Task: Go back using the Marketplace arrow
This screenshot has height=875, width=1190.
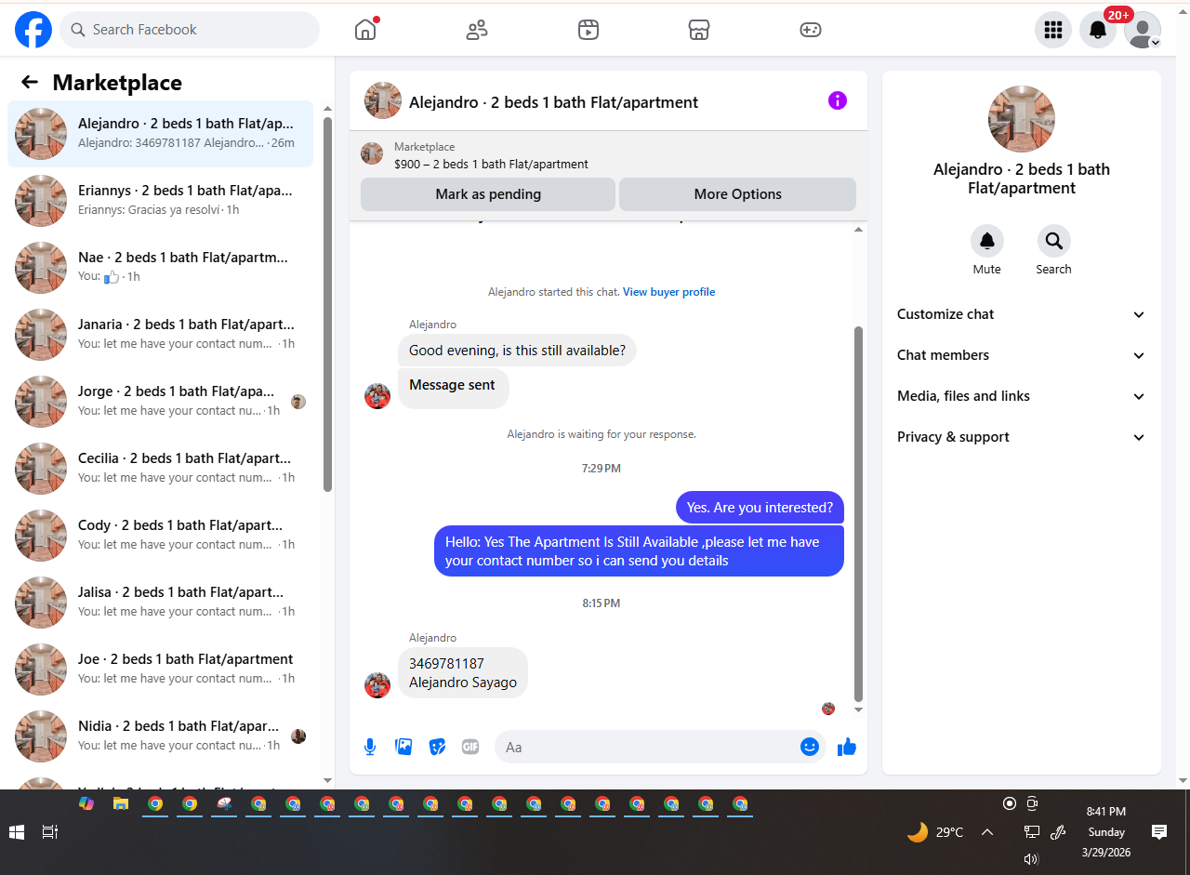Action: (x=30, y=82)
